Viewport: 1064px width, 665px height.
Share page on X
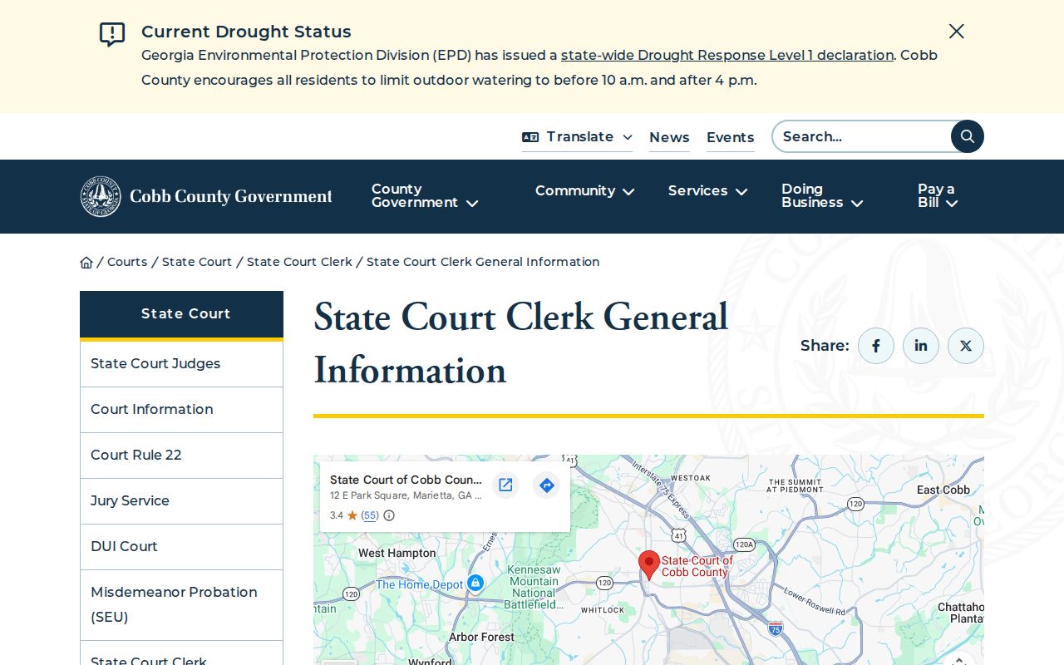(x=966, y=346)
